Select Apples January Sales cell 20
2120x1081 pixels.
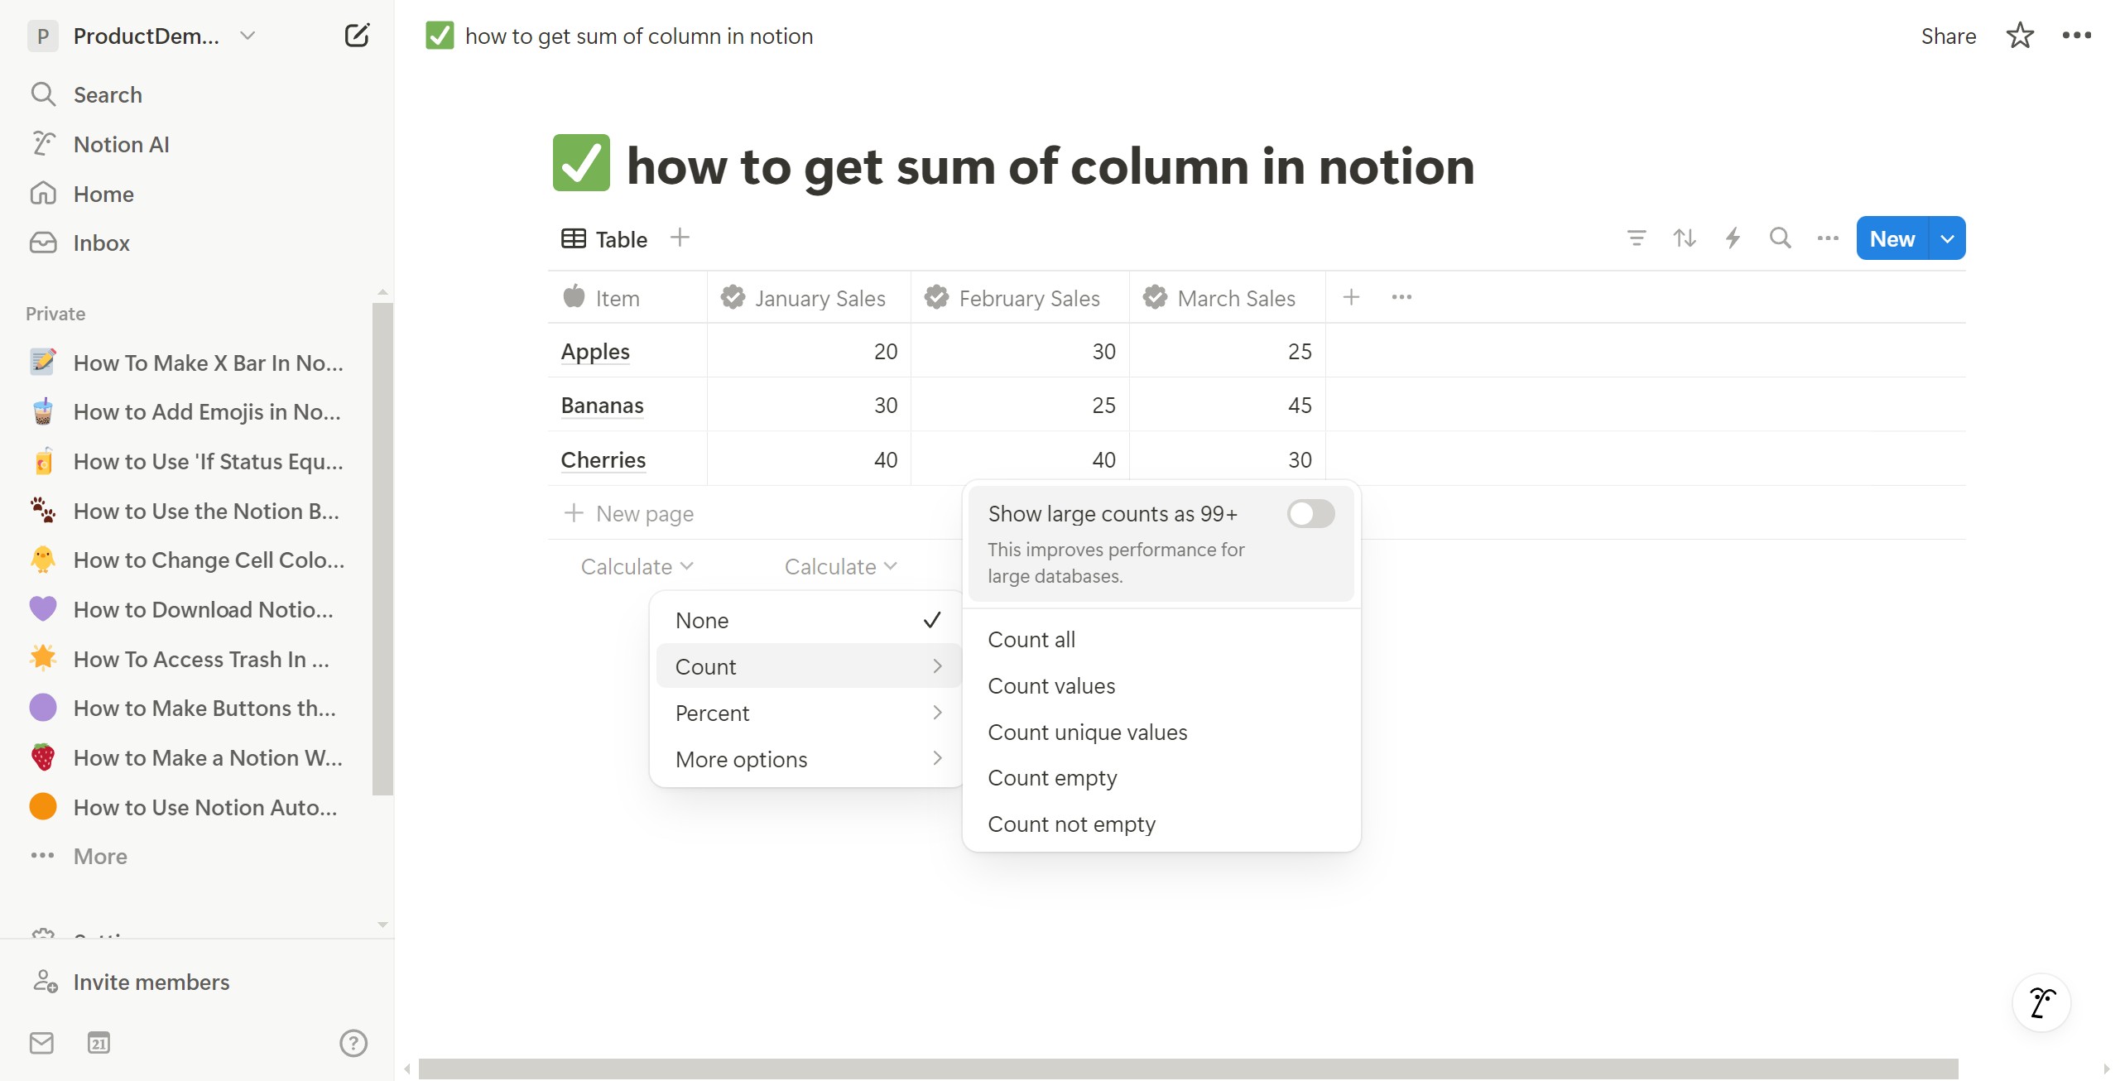click(809, 351)
